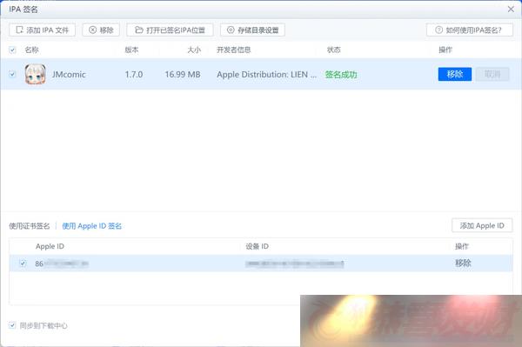Click 移除 link in Apple ID row
Image resolution: width=522 pixels, height=347 pixels.
(463, 264)
